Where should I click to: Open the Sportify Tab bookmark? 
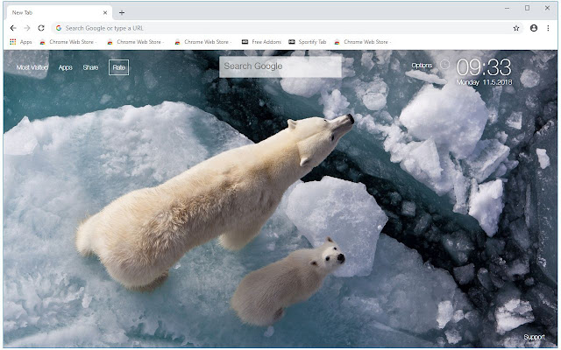point(308,42)
